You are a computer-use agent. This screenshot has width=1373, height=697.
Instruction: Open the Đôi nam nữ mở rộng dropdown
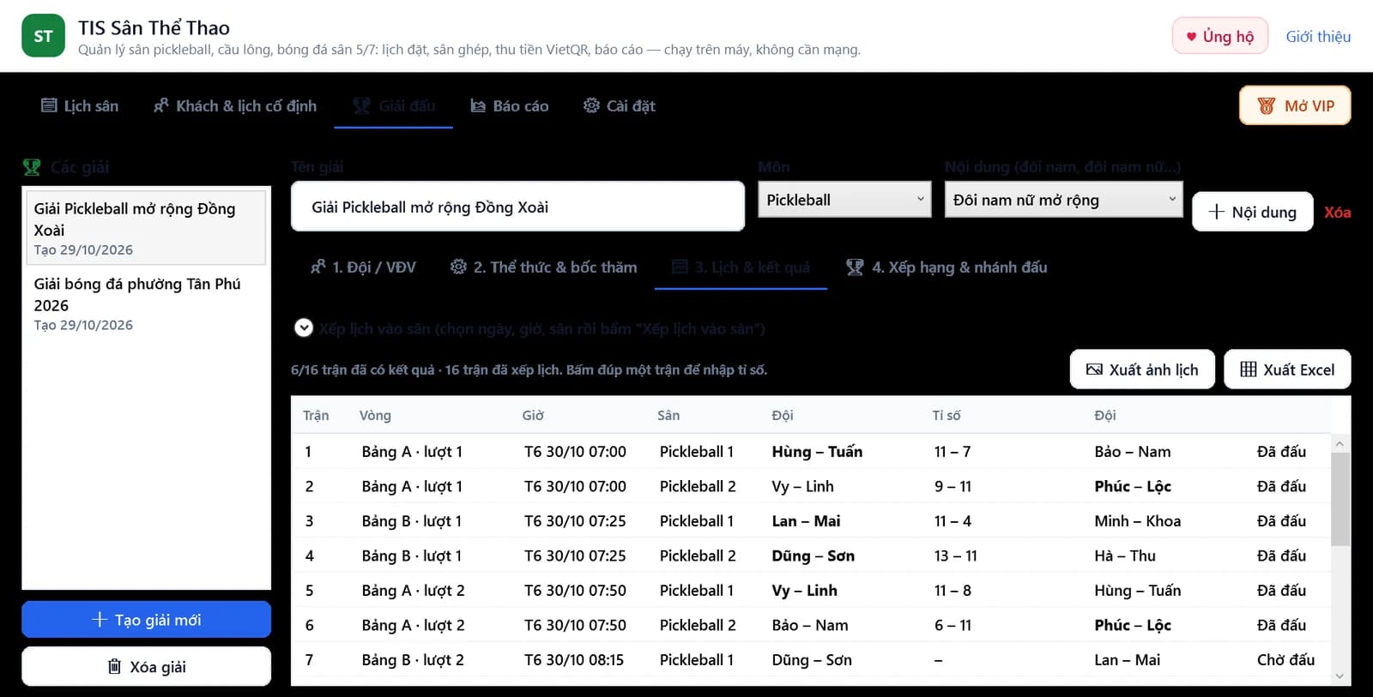pos(1063,200)
